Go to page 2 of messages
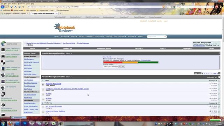224x126 pixels. point(204,73)
